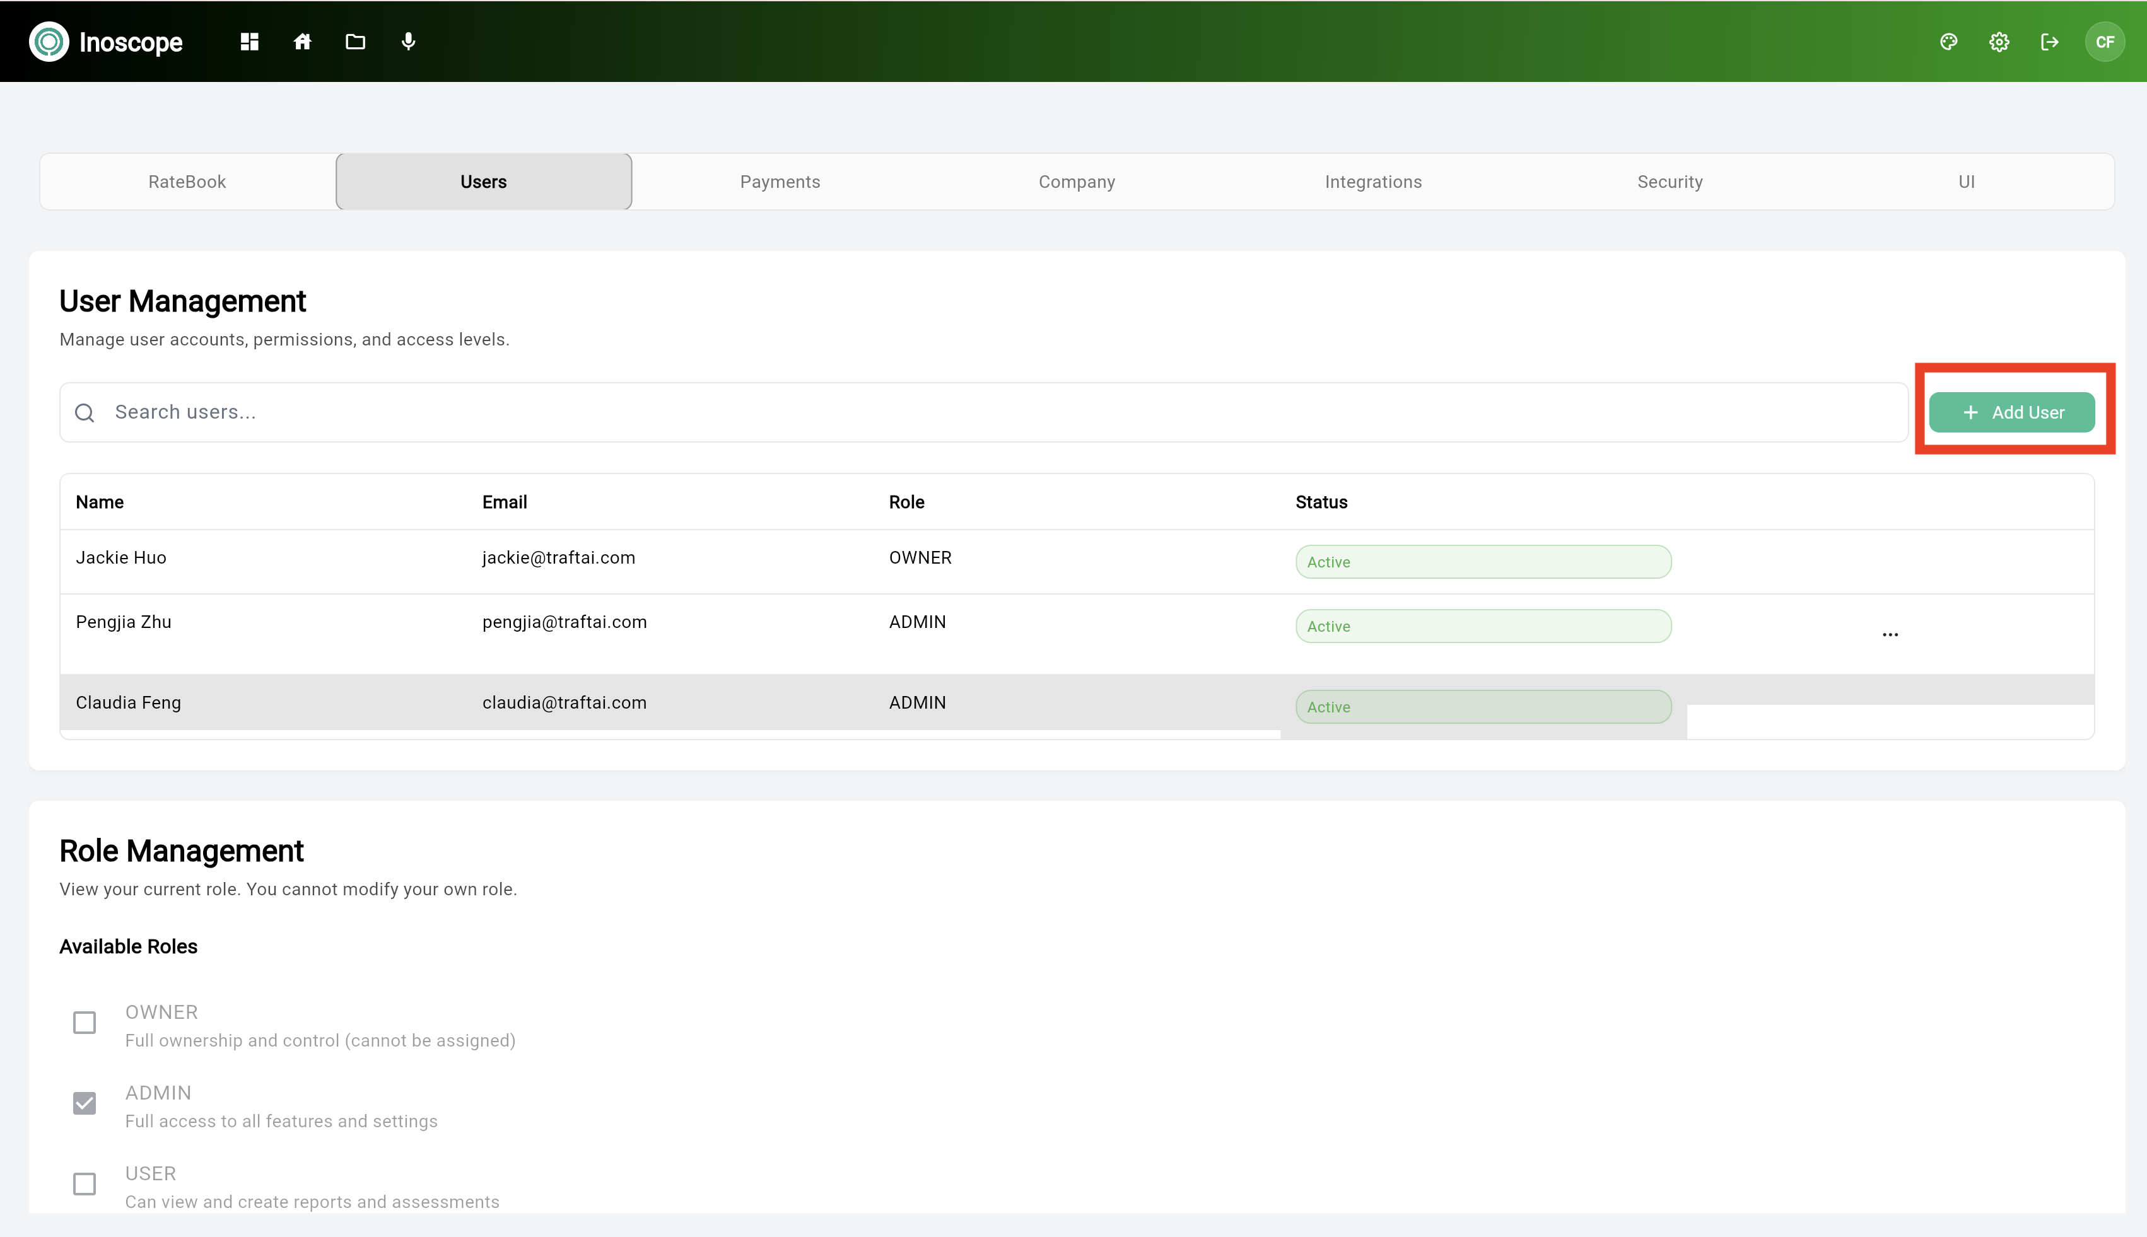The height and width of the screenshot is (1237, 2147).
Task: Uncheck the ADMIN role checkbox
Action: (84, 1103)
